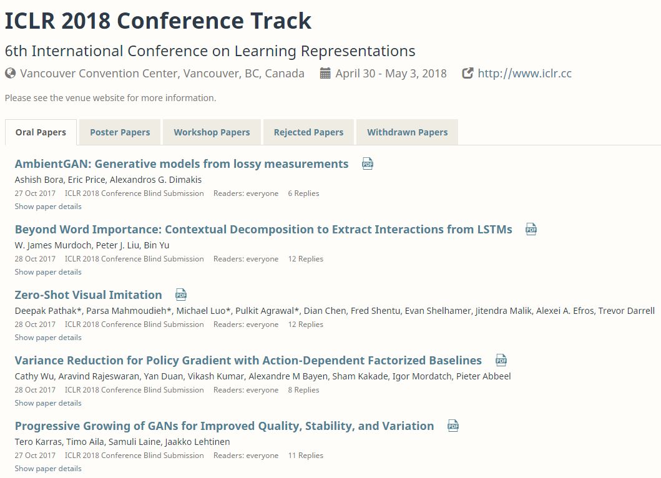Expand Show paper details under AmbientGAN
Viewport: 661px width, 478px height.
coord(48,207)
